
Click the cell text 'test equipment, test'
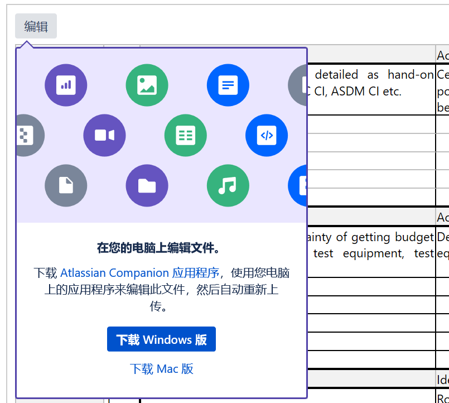[x=374, y=253]
